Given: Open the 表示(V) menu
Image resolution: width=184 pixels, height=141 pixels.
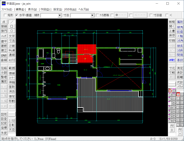Looking at the screenshot, I should (32, 10).
